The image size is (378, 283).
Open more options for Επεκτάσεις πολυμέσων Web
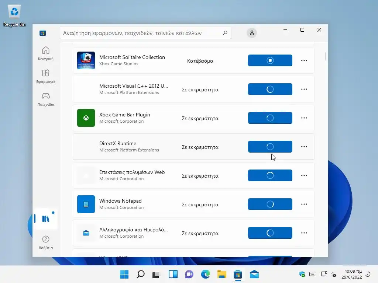pyautogui.click(x=304, y=175)
